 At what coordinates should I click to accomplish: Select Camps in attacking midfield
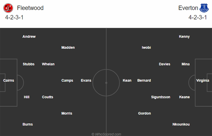[x=67, y=80]
